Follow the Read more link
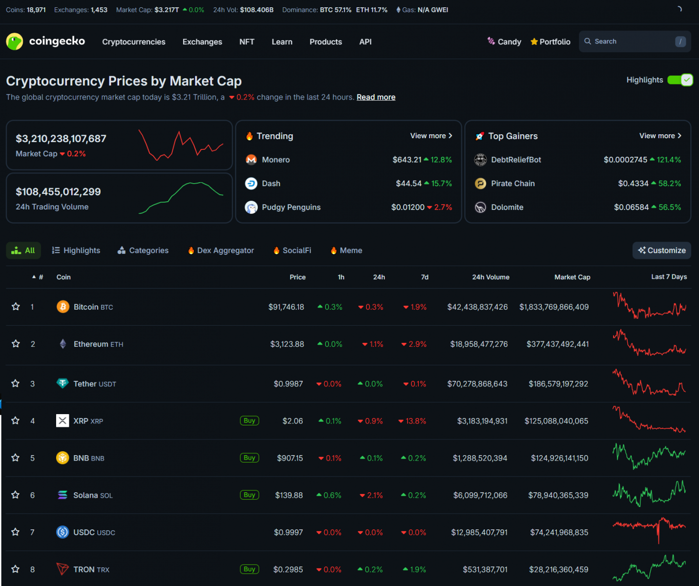 tap(376, 97)
